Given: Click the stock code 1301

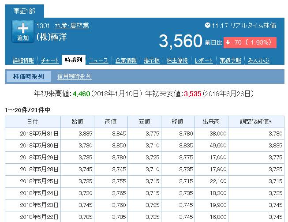Looking at the screenshot, I should pos(43,26).
